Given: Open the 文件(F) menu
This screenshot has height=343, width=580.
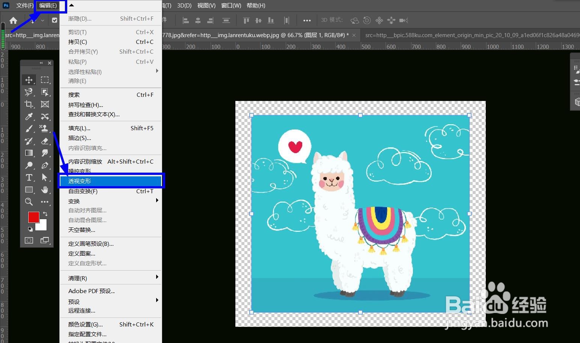Looking at the screenshot, I should pyautogui.click(x=25, y=5).
